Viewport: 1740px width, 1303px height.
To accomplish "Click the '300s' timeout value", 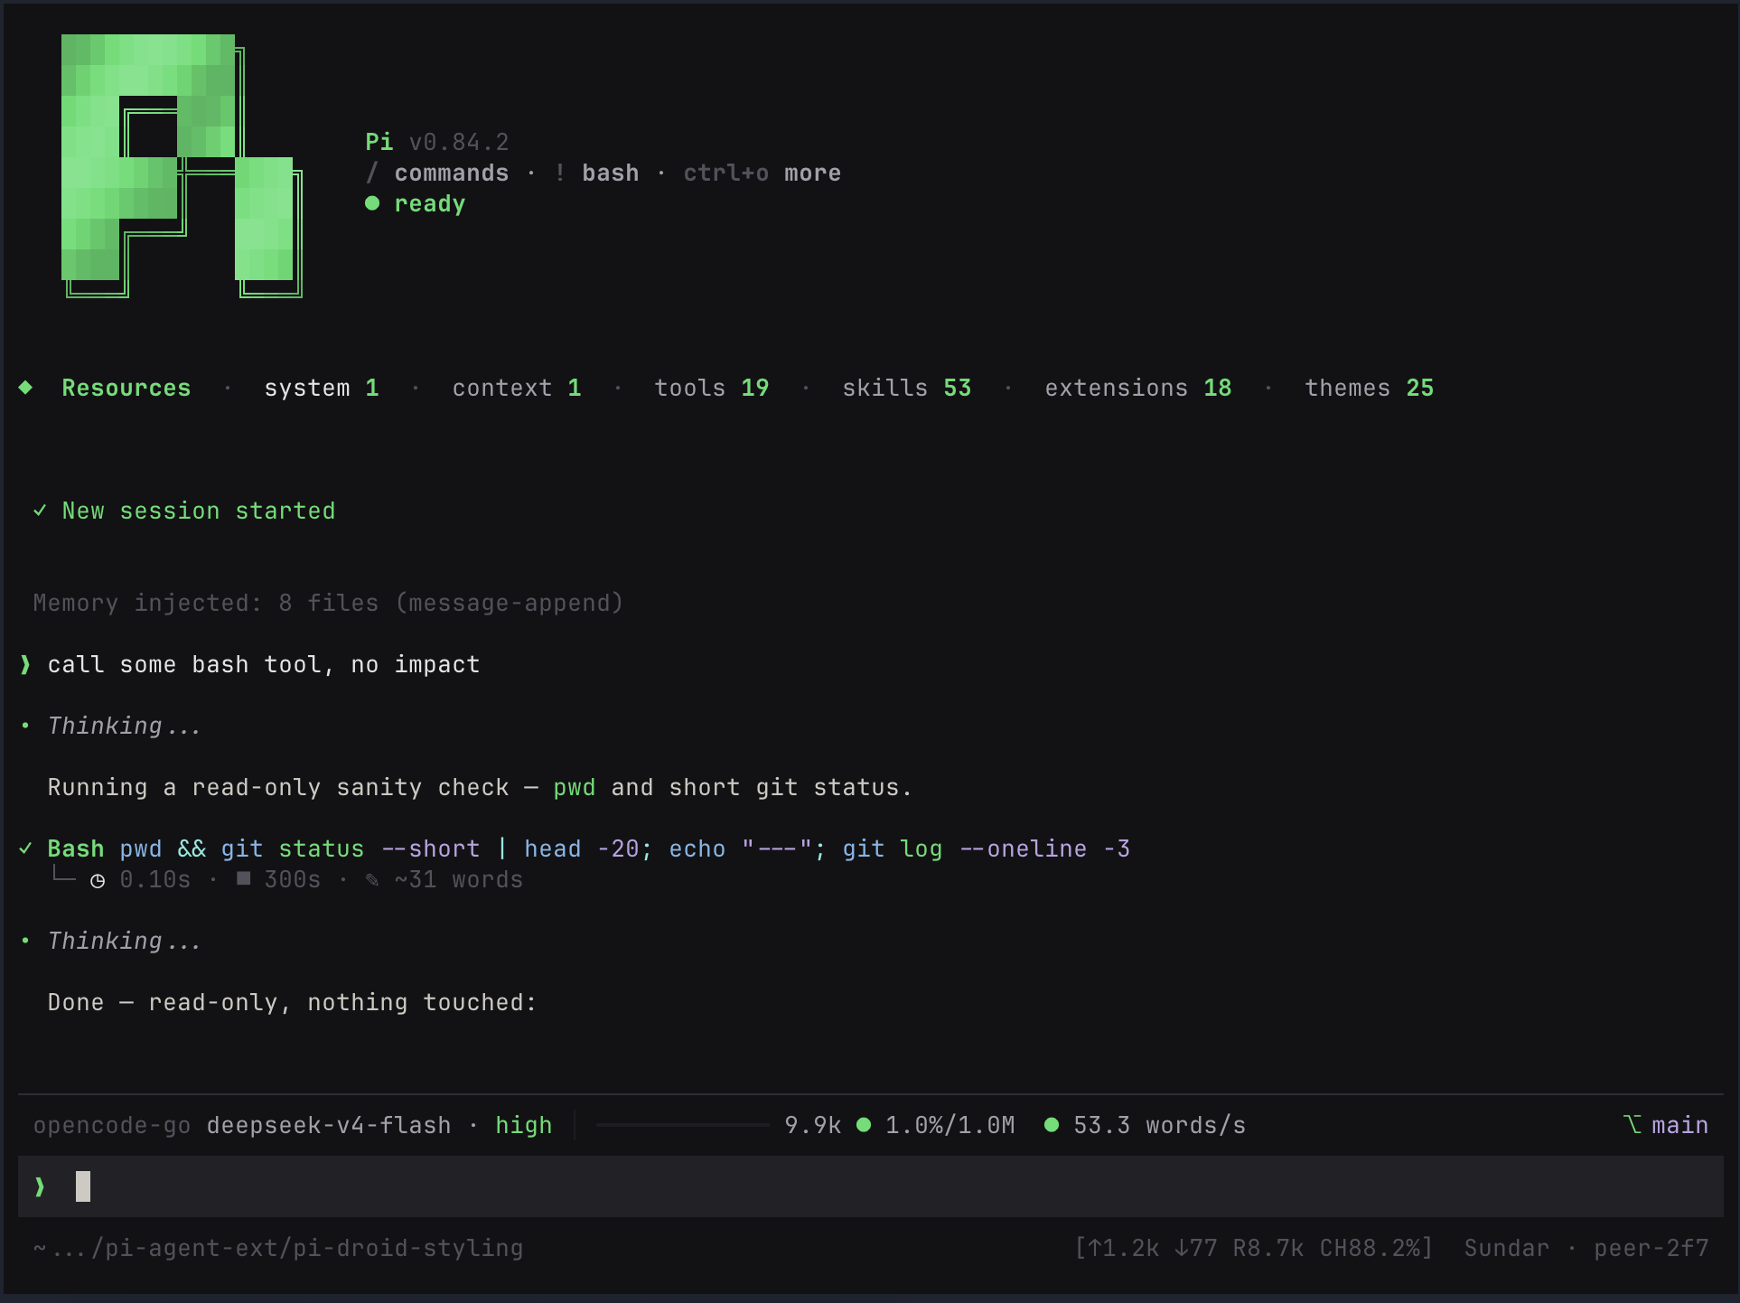I will (293, 880).
